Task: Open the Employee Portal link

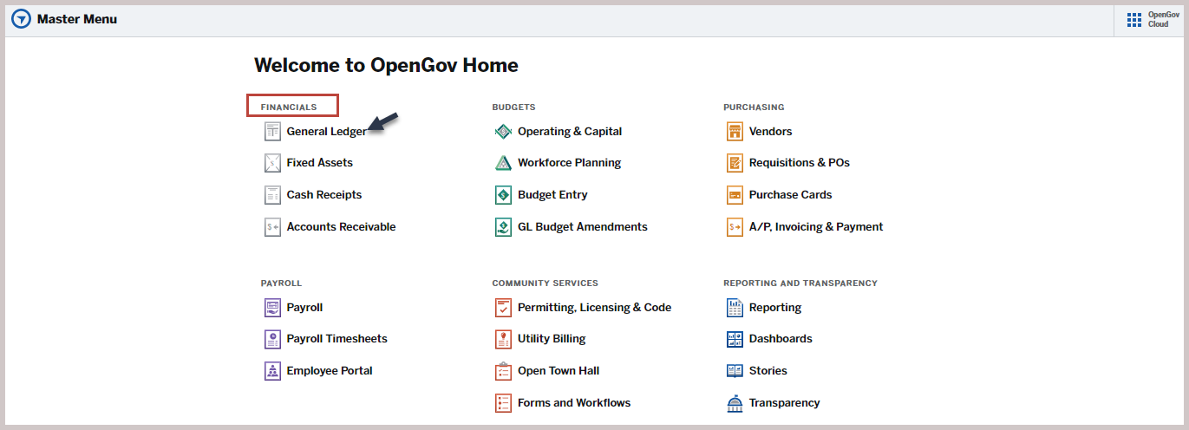Action: (330, 371)
